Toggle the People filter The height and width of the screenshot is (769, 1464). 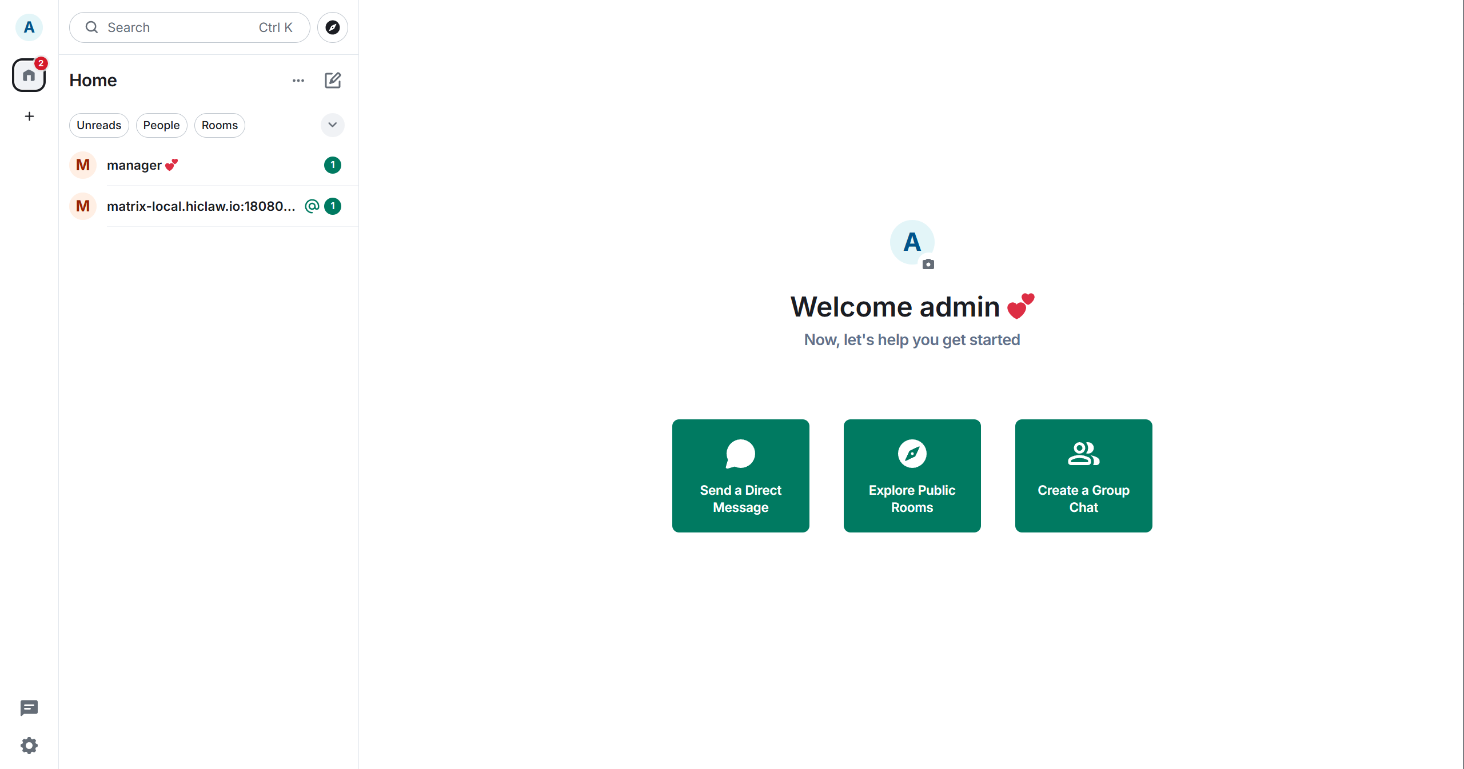click(161, 125)
